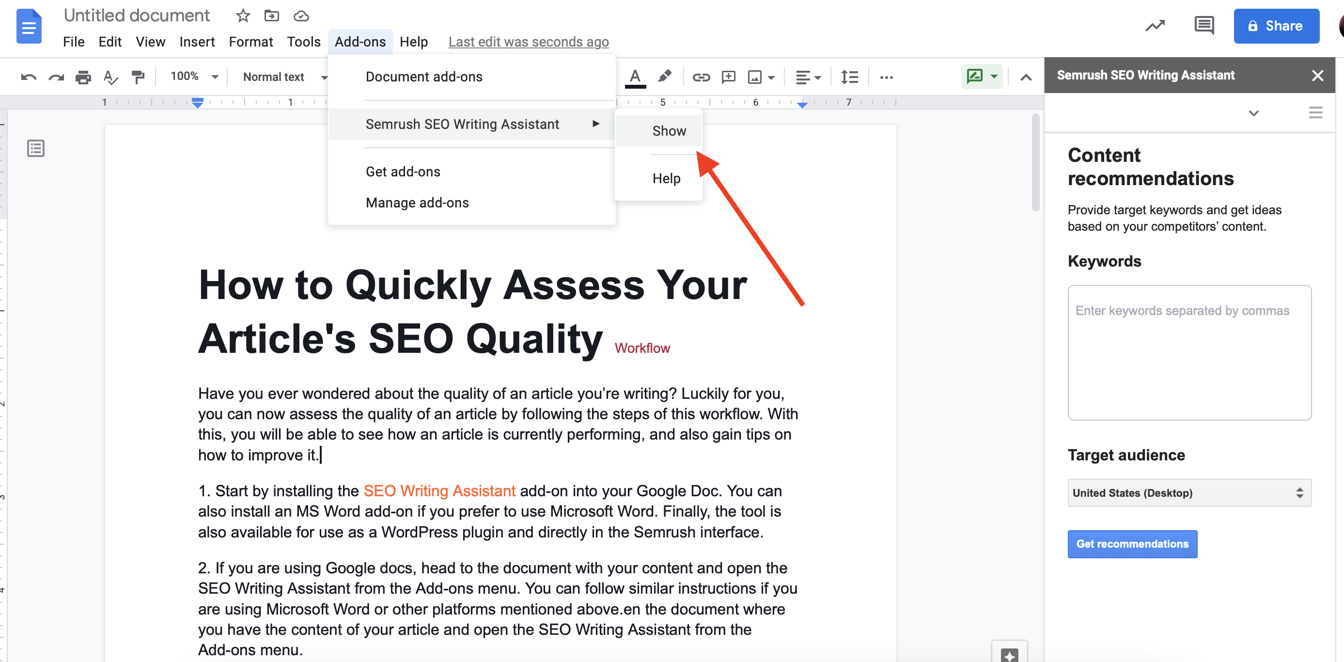Click the Redo arrow icon

[56, 77]
